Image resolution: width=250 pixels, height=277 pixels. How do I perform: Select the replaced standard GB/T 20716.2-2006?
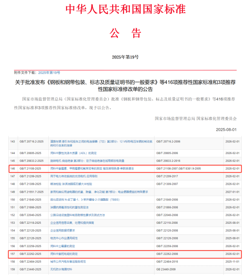coord(168,142)
